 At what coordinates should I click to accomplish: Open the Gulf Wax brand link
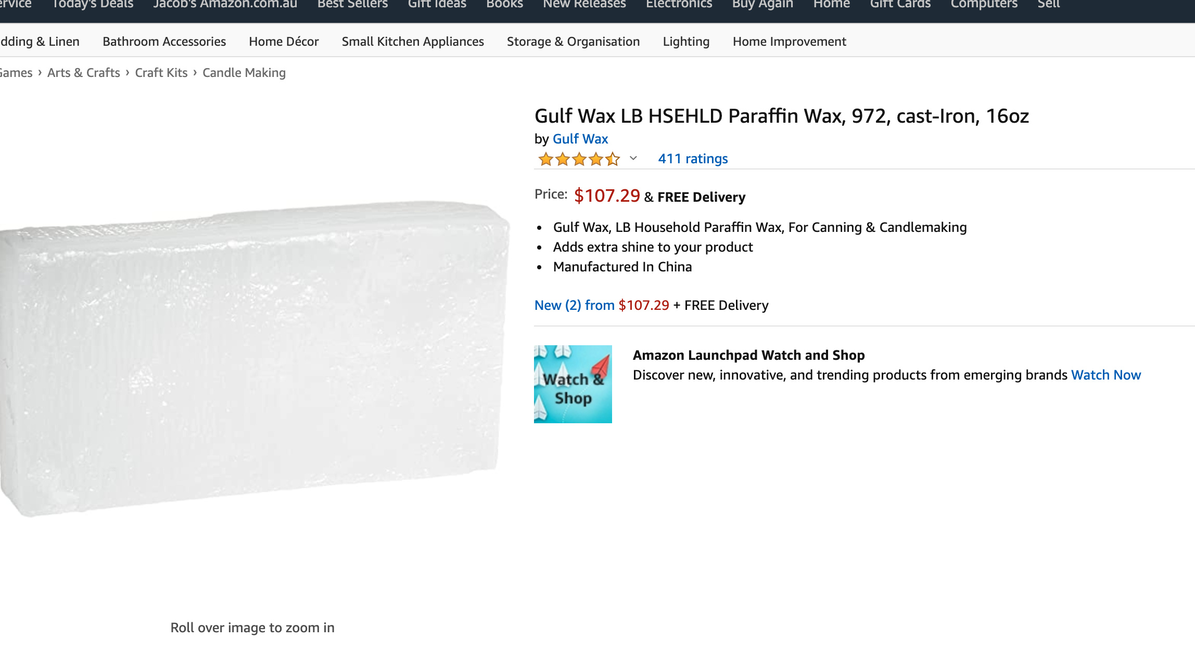(x=580, y=139)
